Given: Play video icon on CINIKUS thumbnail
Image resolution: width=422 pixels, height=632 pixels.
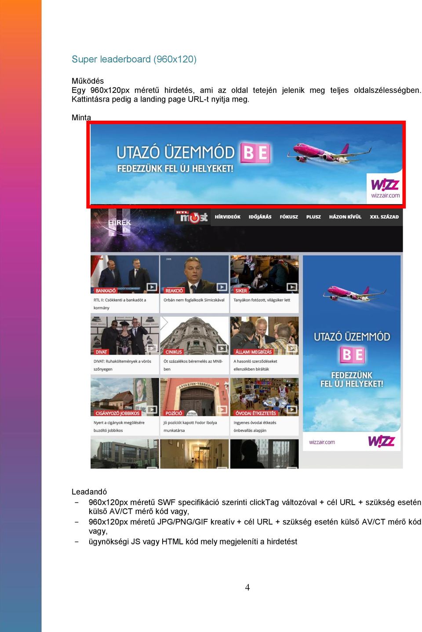Looking at the screenshot, I should click(x=222, y=348).
